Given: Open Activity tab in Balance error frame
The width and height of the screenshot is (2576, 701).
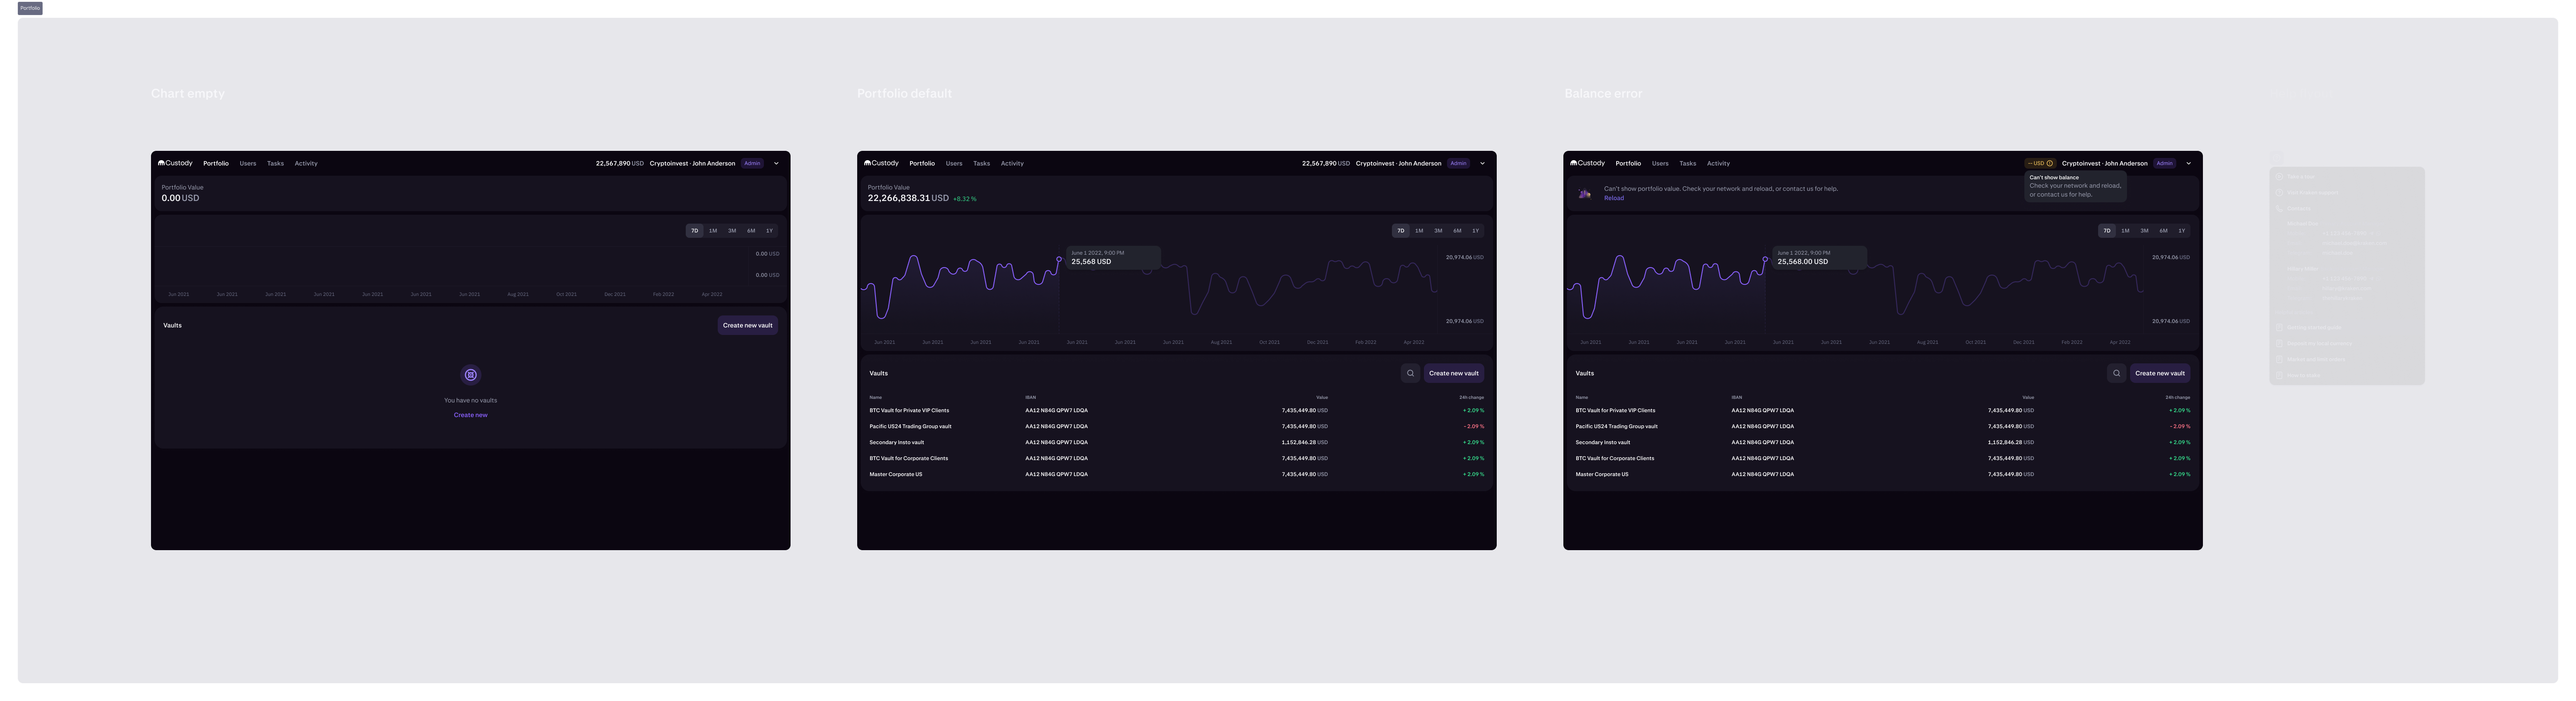Looking at the screenshot, I should point(1718,164).
